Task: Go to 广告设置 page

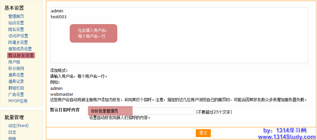Action: click(x=16, y=94)
